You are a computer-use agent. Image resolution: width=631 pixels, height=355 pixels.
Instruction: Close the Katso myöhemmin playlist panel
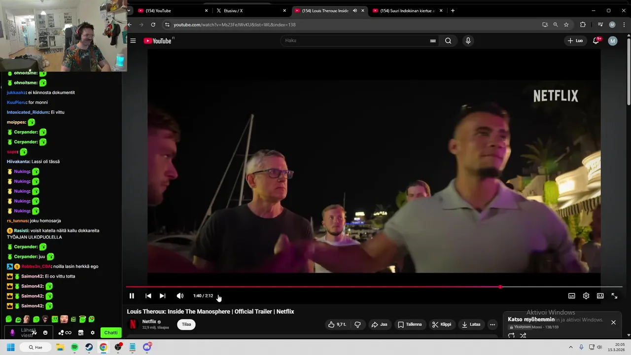[x=613, y=322]
